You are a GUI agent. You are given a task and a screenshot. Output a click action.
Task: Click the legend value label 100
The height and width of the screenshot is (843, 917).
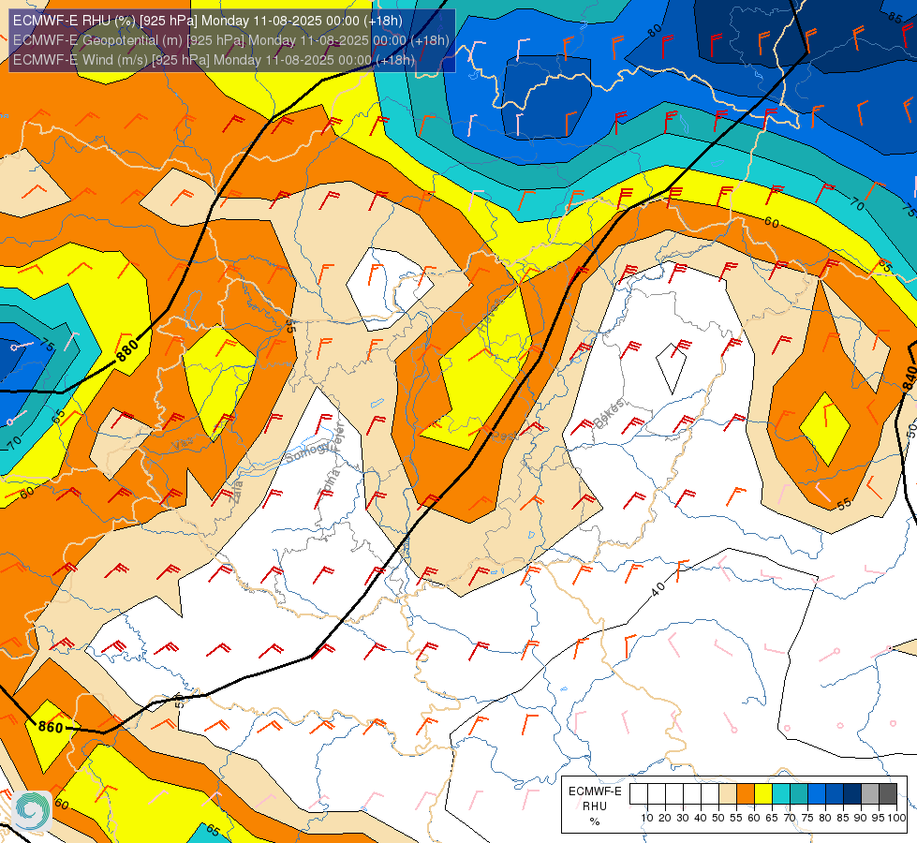(x=896, y=818)
